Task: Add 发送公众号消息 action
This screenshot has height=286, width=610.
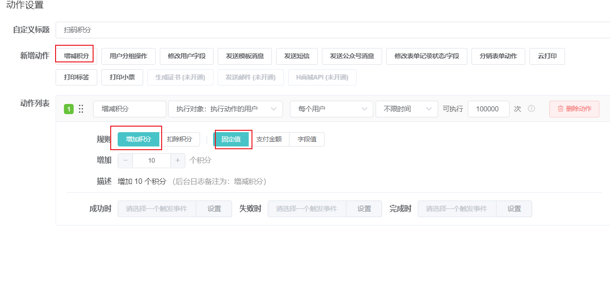Action: tap(352, 56)
